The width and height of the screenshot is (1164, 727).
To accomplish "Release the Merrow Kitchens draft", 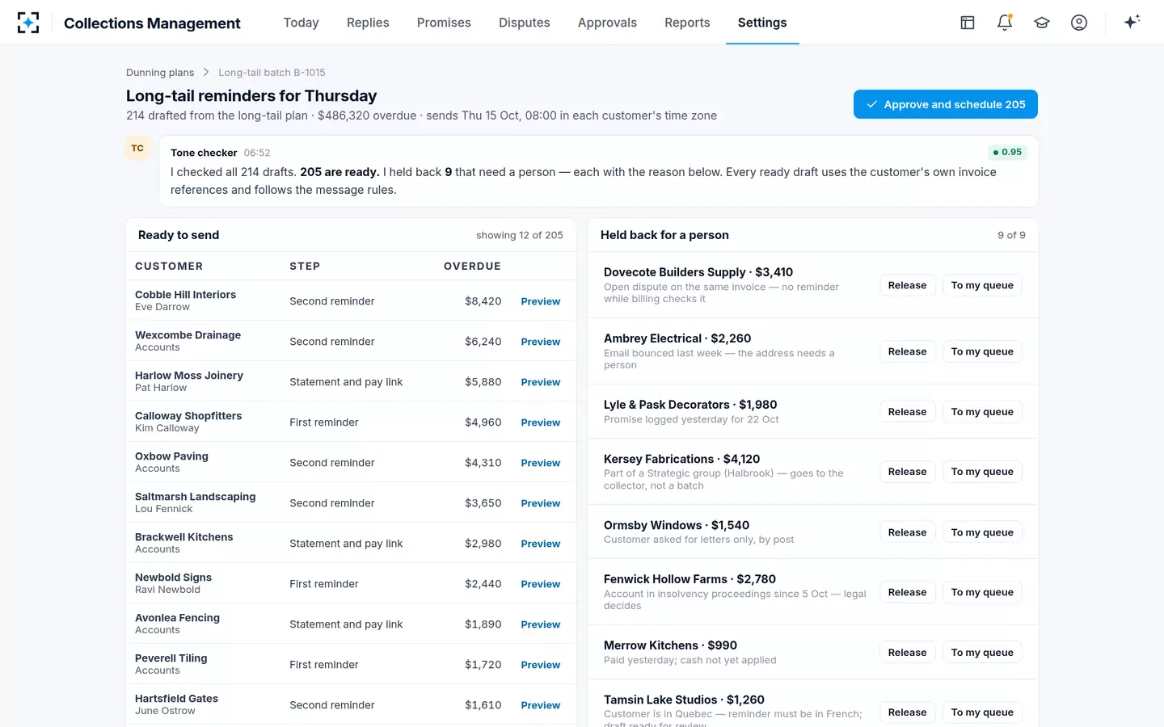I will [907, 653].
